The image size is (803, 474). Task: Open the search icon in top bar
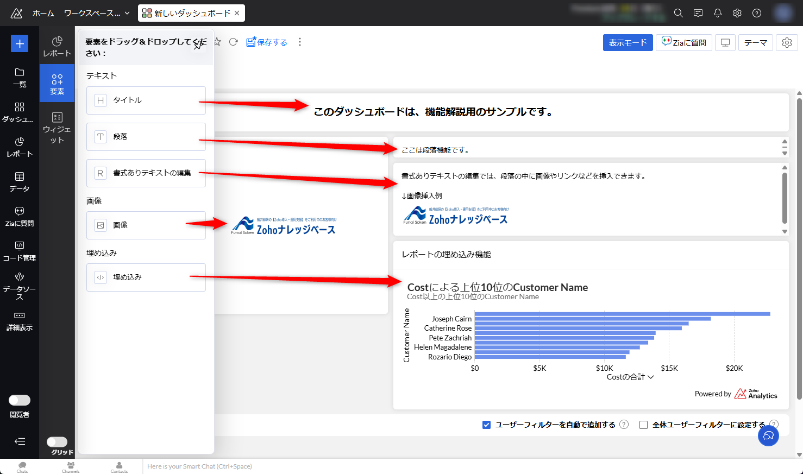(x=678, y=13)
